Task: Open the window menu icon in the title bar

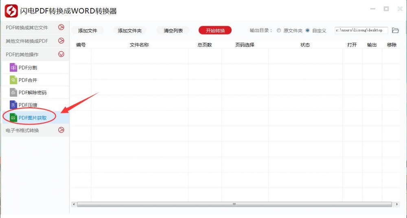Action: (x=373, y=9)
